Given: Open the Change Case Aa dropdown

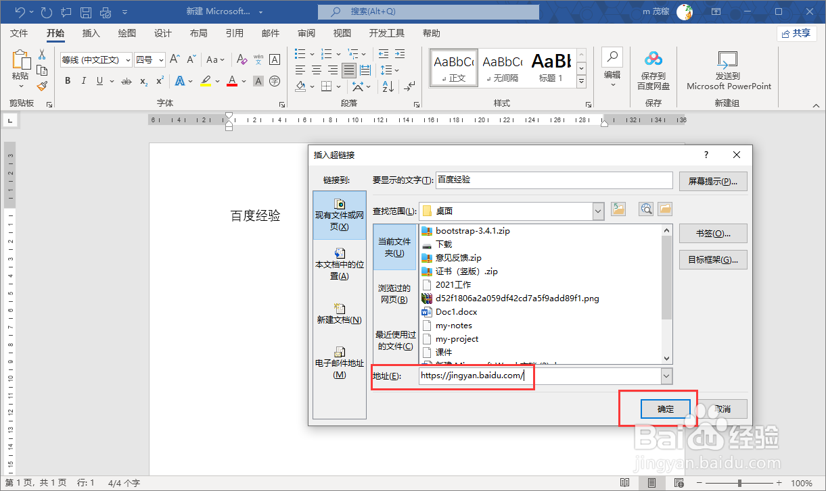Looking at the screenshot, I should tap(216, 59).
